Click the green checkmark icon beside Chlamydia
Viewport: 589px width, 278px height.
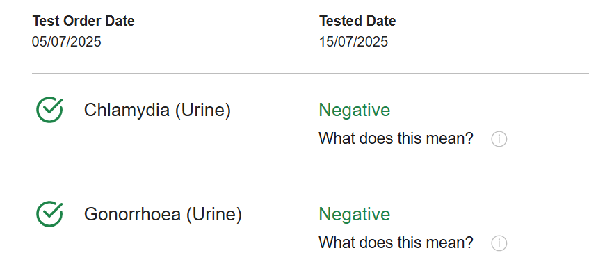pyautogui.click(x=49, y=110)
